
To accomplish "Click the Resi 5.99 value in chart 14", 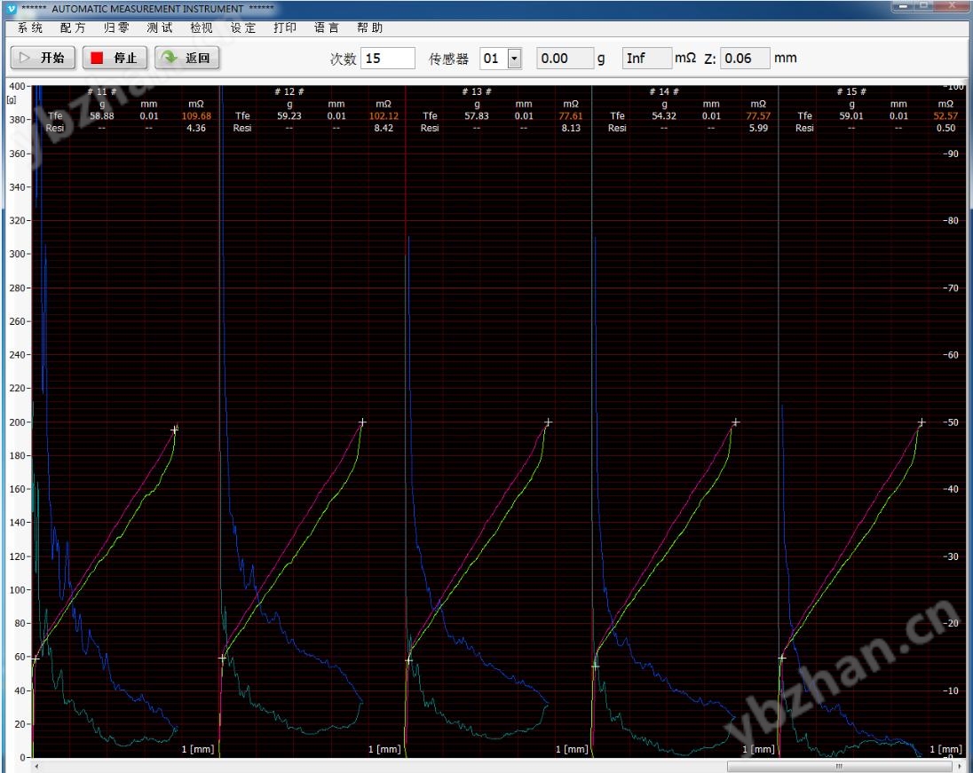I will (758, 128).
